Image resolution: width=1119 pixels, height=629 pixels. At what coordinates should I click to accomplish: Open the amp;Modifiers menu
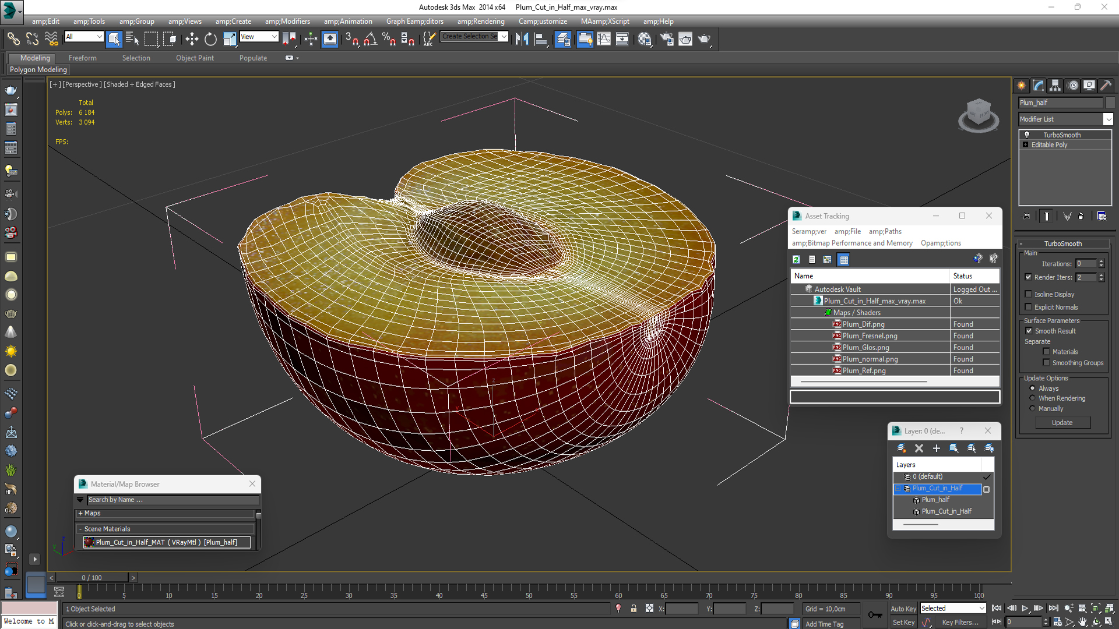pyautogui.click(x=287, y=22)
